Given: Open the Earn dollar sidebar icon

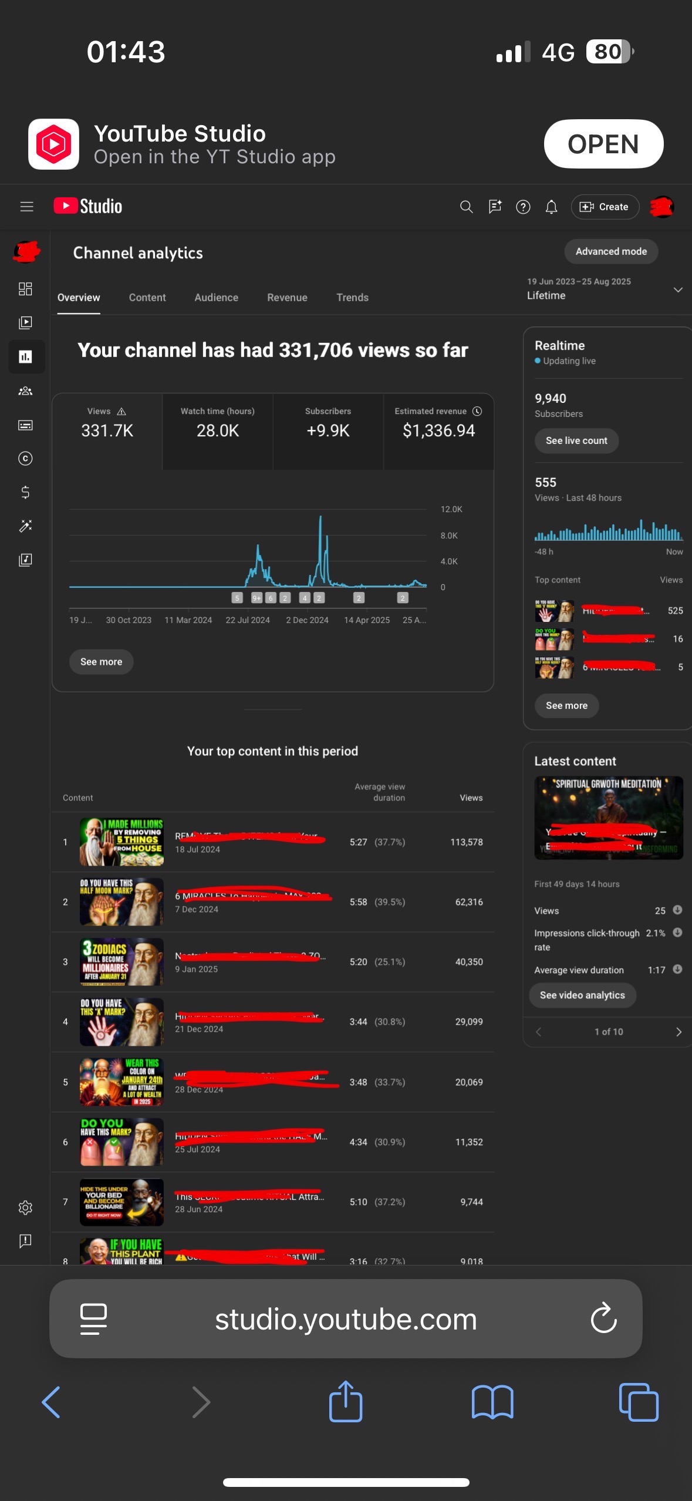Looking at the screenshot, I should [25, 492].
